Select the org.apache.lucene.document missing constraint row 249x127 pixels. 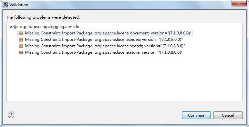(x=105, y=33)
